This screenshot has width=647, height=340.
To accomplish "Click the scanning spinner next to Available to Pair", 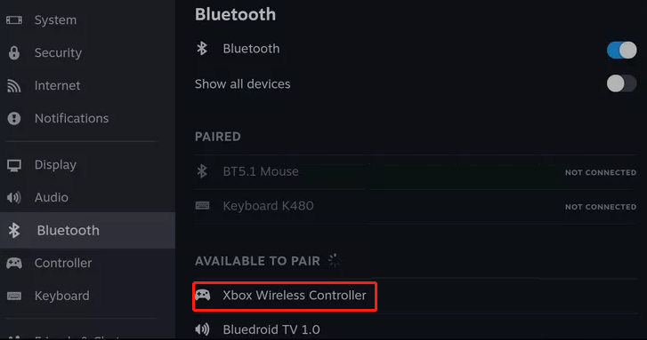I will click(x=334, y=261).
